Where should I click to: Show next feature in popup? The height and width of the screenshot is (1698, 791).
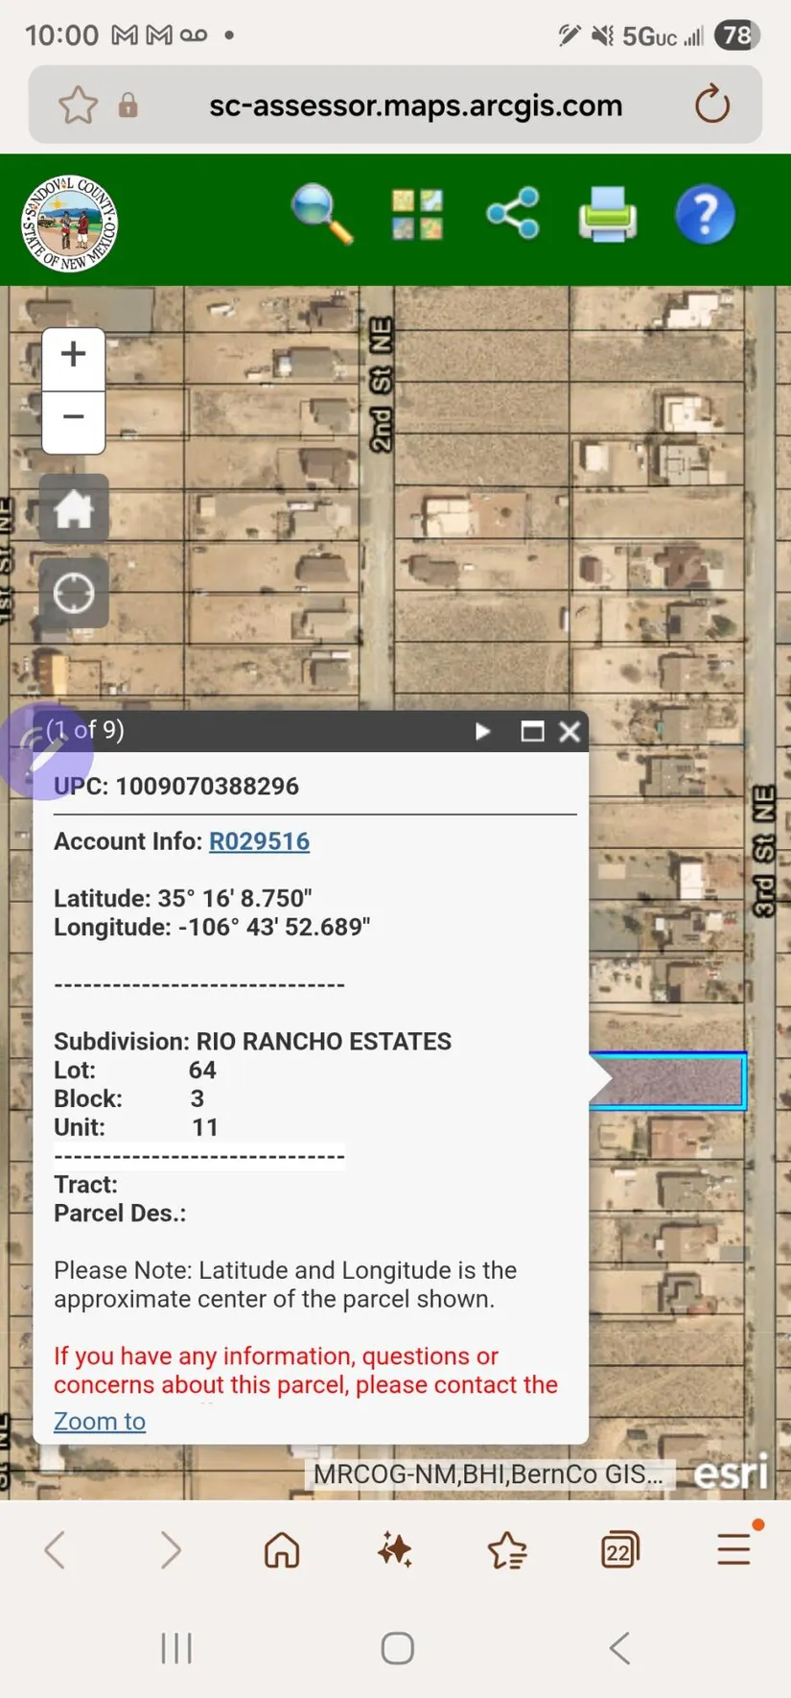[482, 732]
